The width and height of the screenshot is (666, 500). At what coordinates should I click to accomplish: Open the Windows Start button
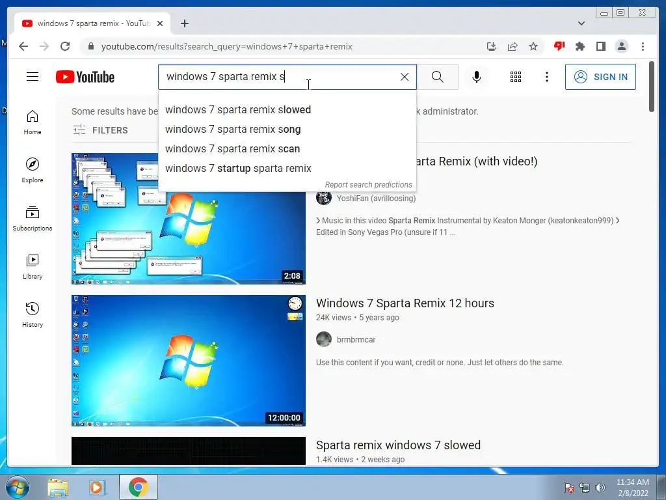17,487
